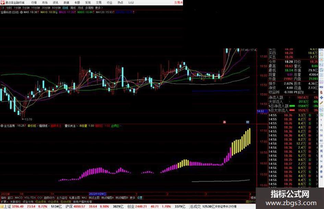Click the 30-minute shortcut in the right toolbar
This screenshot has height=209, width=324.
click(x=321, y=136)
